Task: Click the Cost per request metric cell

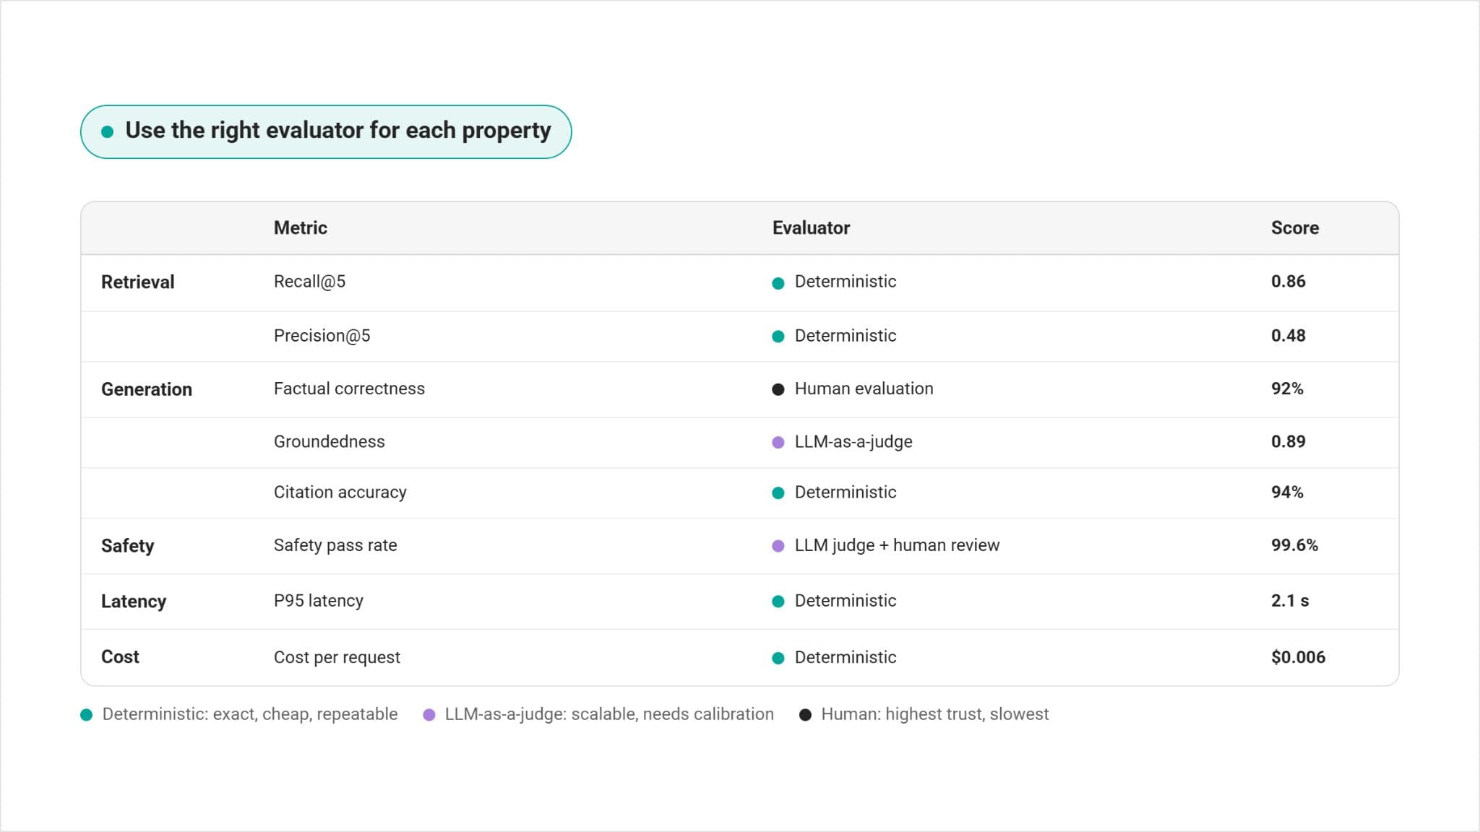Action: 337,657
